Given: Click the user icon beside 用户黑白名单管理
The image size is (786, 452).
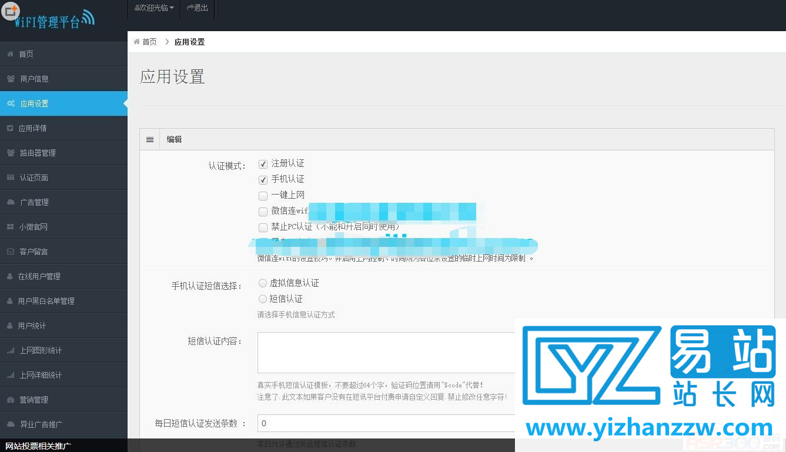Looking at the screenshot, I should click(x=11, y=301).
